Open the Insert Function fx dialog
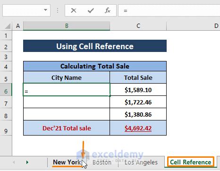This screenshot has width=220, height=171. pos(108,10)
